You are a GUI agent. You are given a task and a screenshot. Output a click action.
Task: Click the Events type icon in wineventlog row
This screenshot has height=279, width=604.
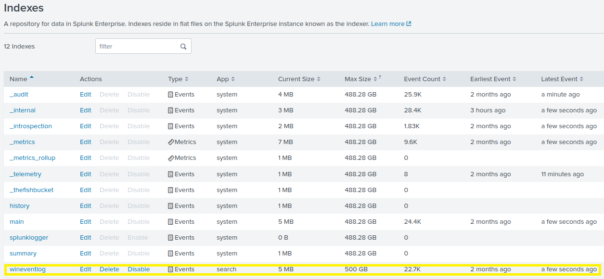pos(170,269)
